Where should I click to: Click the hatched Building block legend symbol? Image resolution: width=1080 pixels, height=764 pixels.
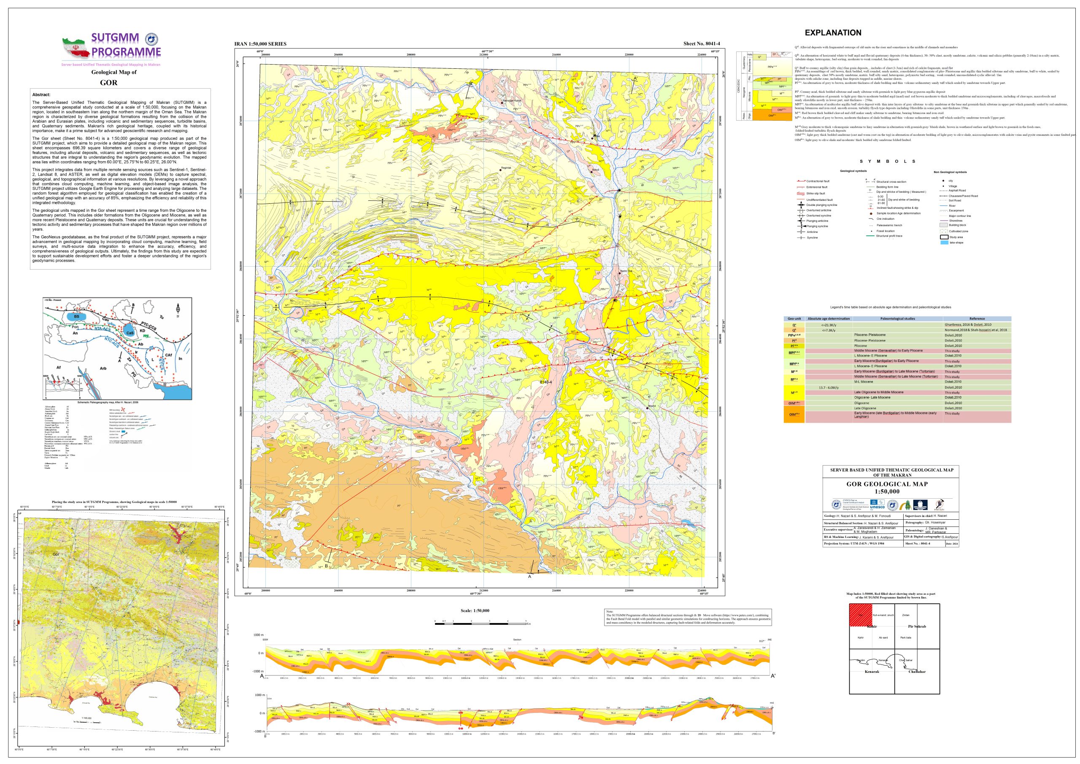pos(943,225)
